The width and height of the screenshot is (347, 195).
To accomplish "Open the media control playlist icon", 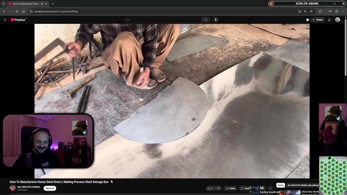I will 330,11.
